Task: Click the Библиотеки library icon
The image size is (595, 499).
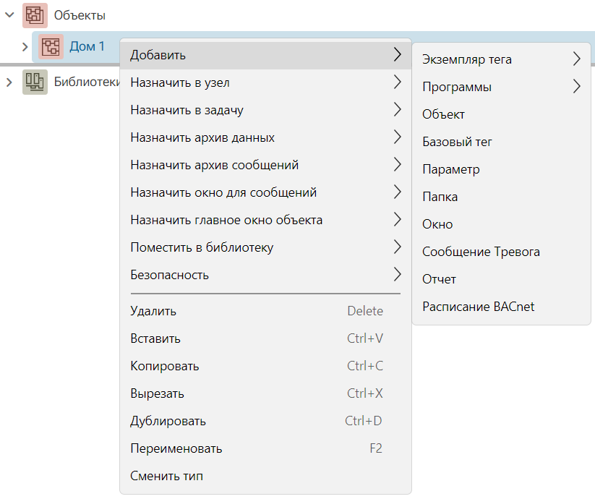Action: click(x=35, y=82)
